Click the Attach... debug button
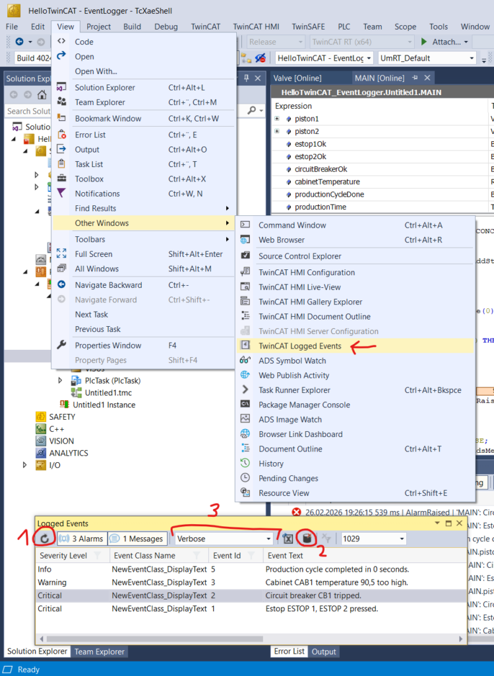This screenshot has width=494, height=676. [445, 42]
